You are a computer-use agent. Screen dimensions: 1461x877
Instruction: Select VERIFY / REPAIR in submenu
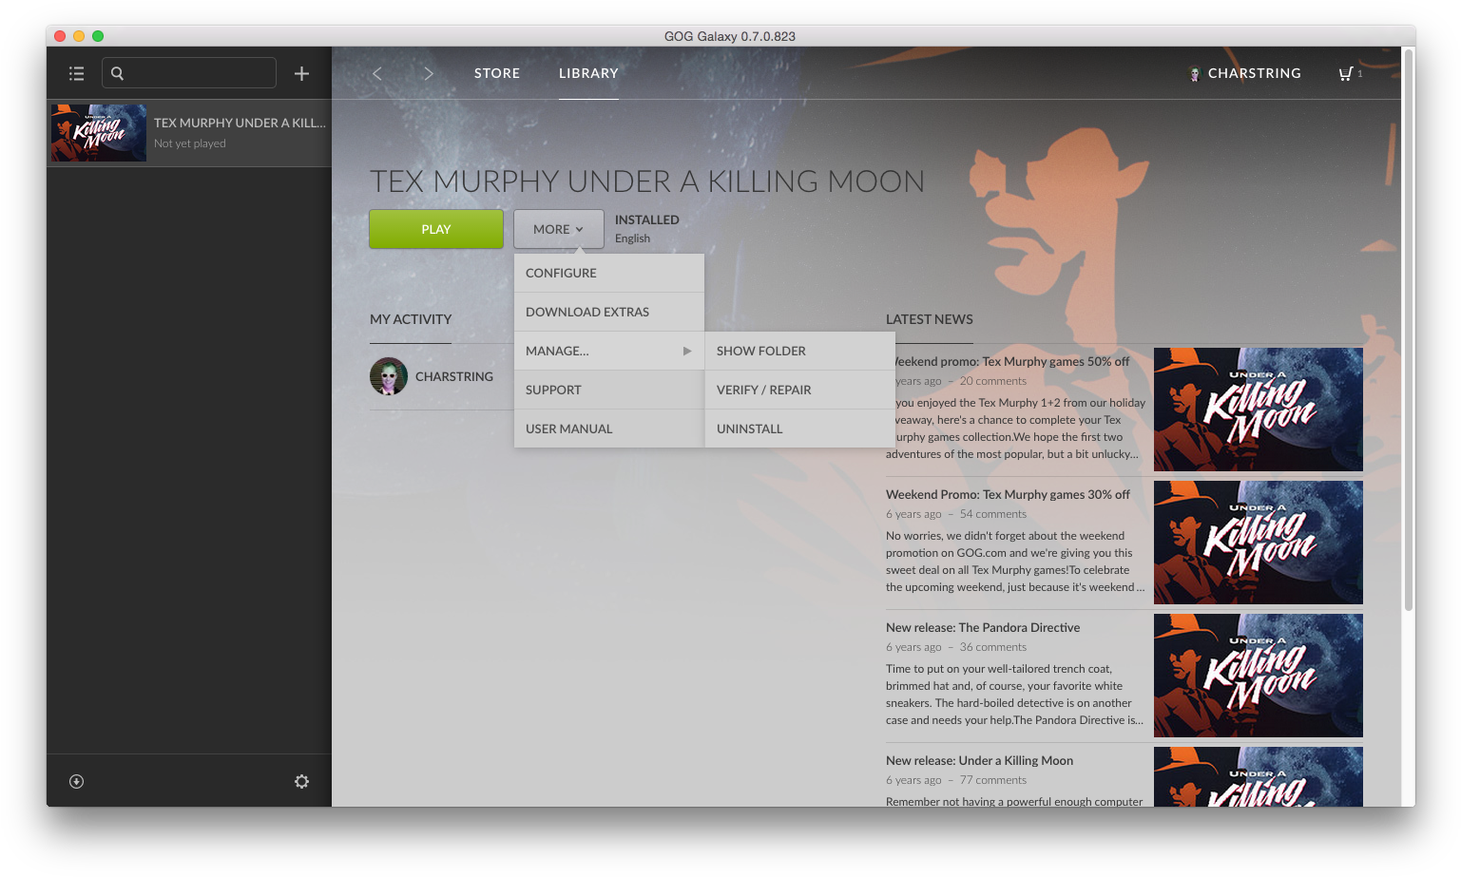coord(800,390)
